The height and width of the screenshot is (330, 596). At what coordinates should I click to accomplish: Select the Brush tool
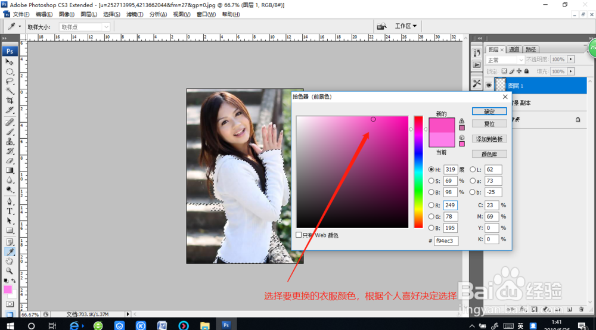pyautogui.click(x=10, y=132)
